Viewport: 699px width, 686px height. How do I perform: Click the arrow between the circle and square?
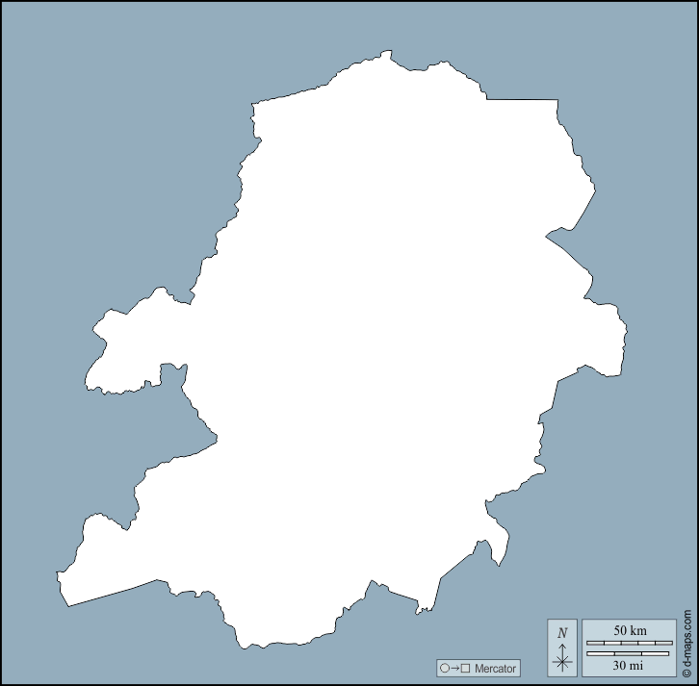[x=454, y=668]
